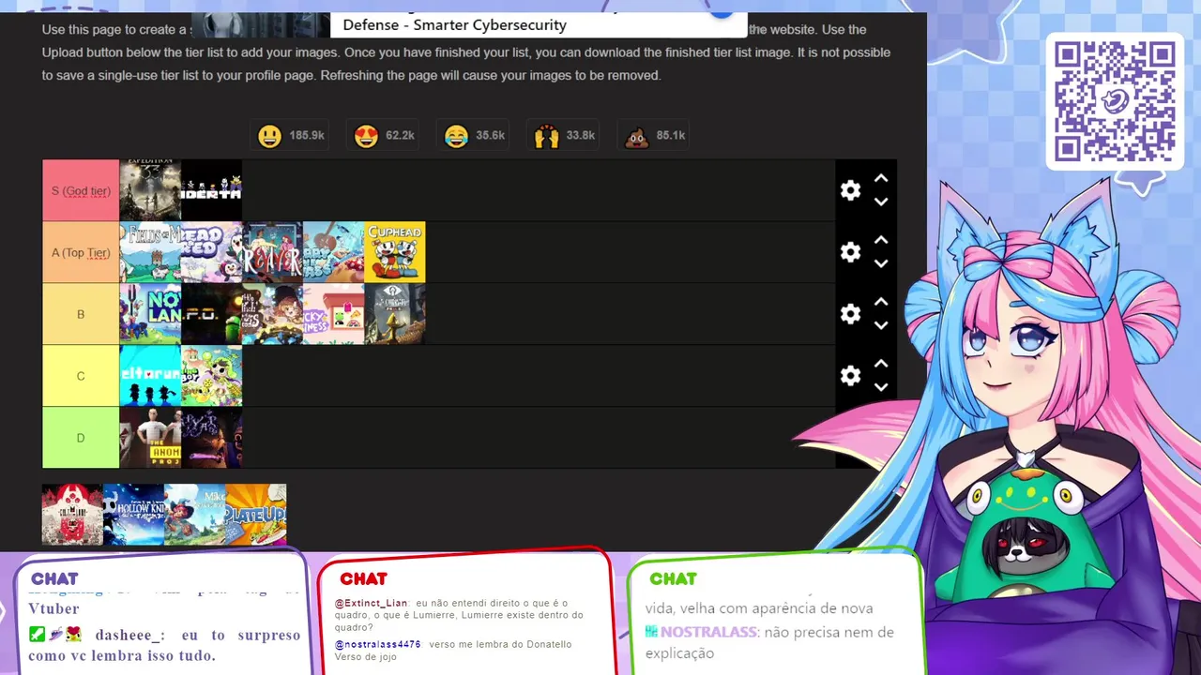Select the 'P.O.' thumbnail in B tier
This screenshot has height=675, width=1201.
pos(211,314)
